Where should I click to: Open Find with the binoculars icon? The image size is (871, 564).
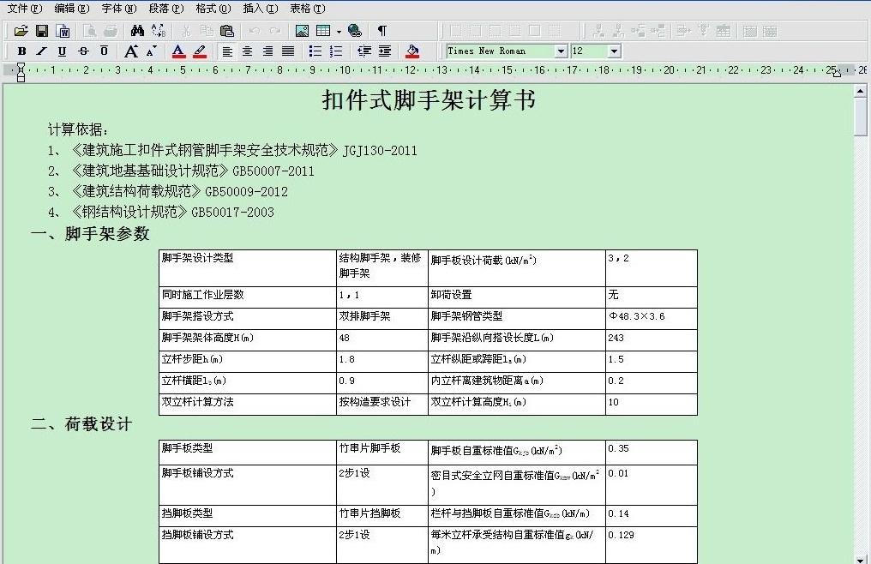(136, 31)
